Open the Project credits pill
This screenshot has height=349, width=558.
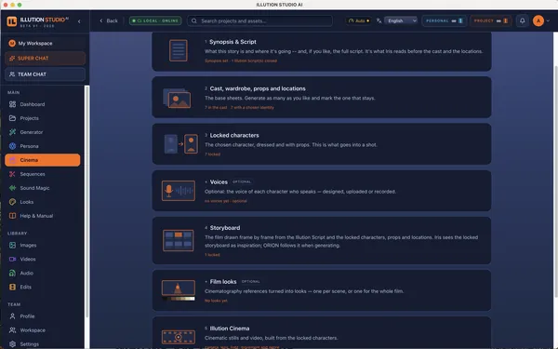click(x=491, y=21)
